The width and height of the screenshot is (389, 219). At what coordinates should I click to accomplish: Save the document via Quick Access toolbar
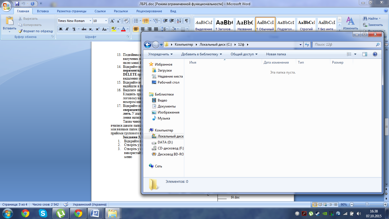(x=17, y=4)
